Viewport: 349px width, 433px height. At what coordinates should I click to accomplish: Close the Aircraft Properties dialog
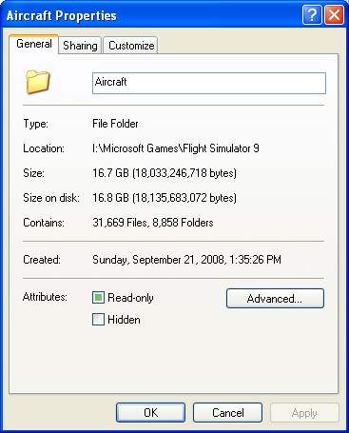coord(334,14)
